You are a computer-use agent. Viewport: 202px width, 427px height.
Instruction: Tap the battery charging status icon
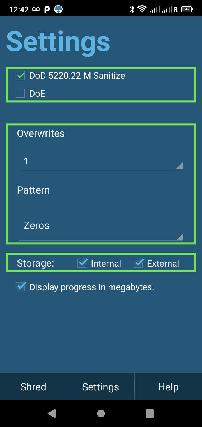point(187,9)
